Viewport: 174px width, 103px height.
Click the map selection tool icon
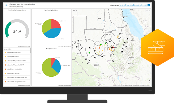(74, 10)
